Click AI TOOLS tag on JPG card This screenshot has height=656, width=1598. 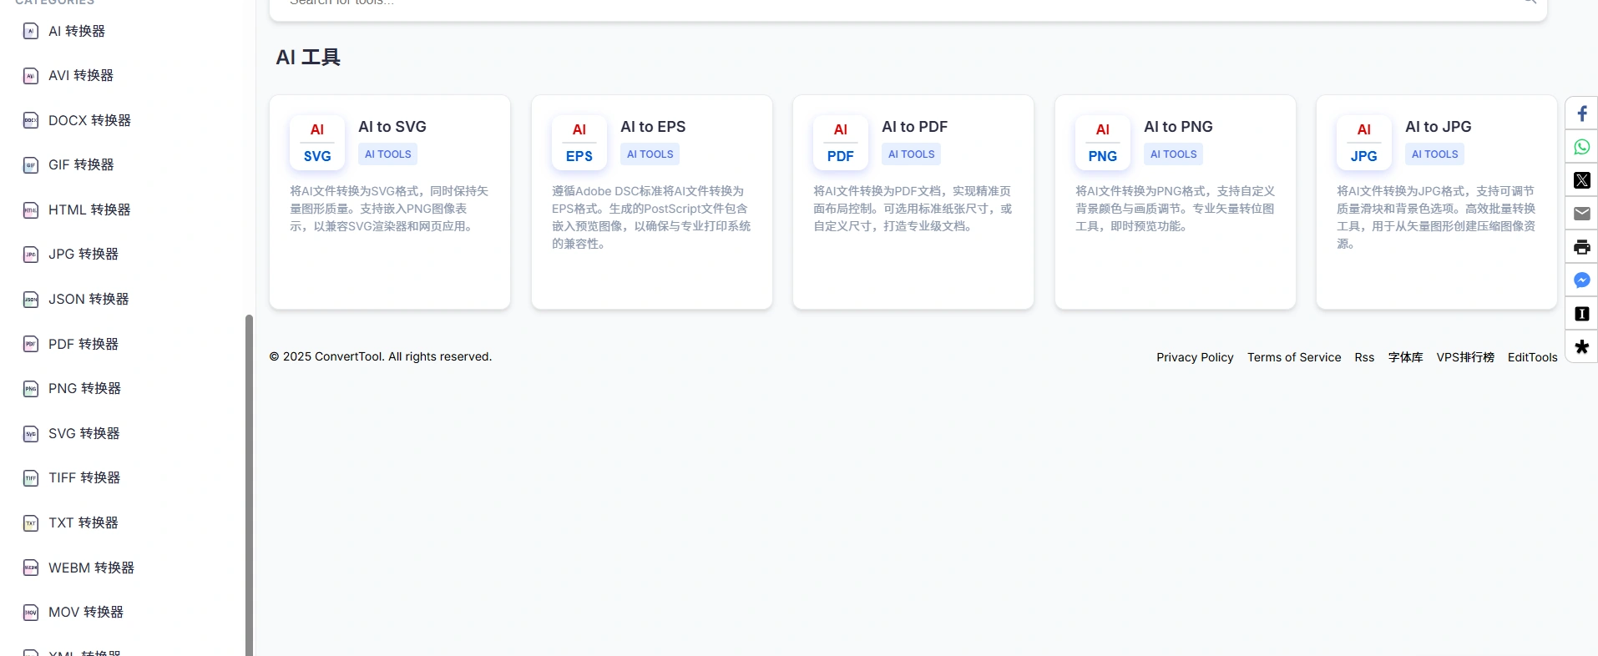[x=1434, y=154]
